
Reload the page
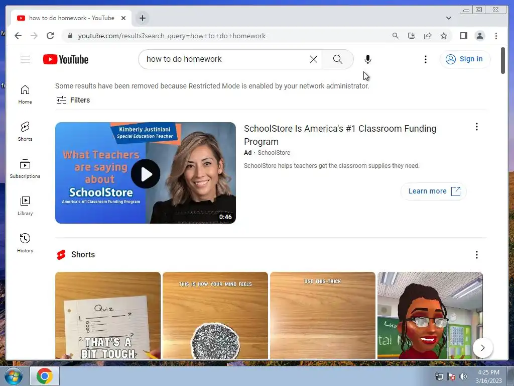pos(50,36)
